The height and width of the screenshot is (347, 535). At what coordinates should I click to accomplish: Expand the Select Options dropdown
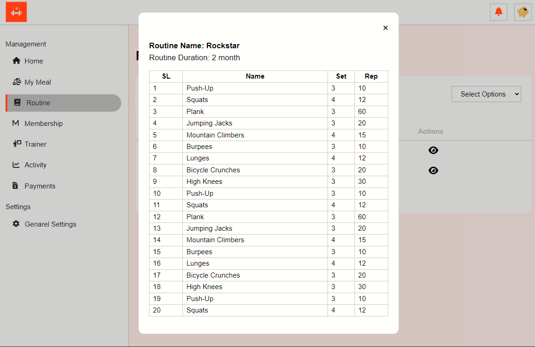tap(486, 94)
